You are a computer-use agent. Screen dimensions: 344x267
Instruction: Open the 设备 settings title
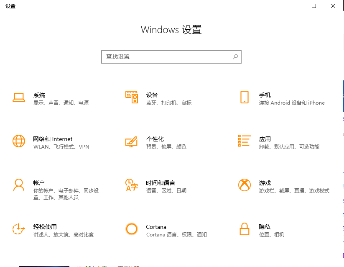click(x=152, y=95)
